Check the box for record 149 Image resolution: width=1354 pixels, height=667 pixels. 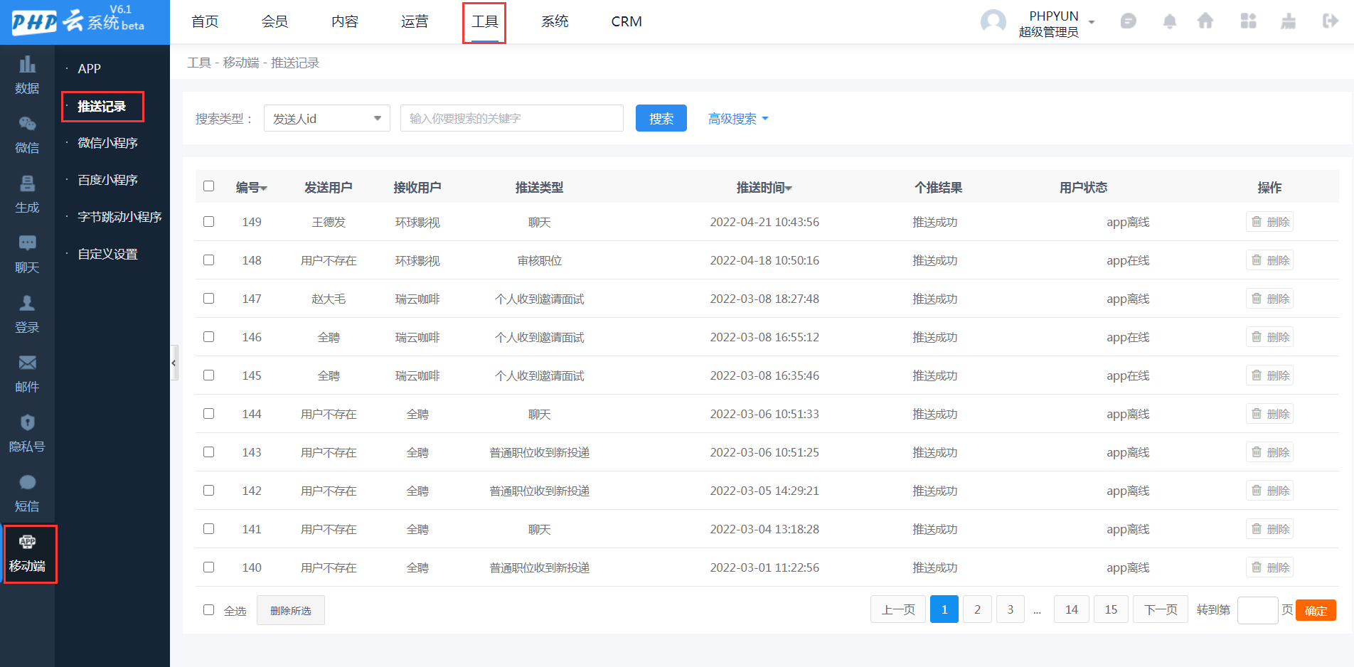[x=208, y=222]
